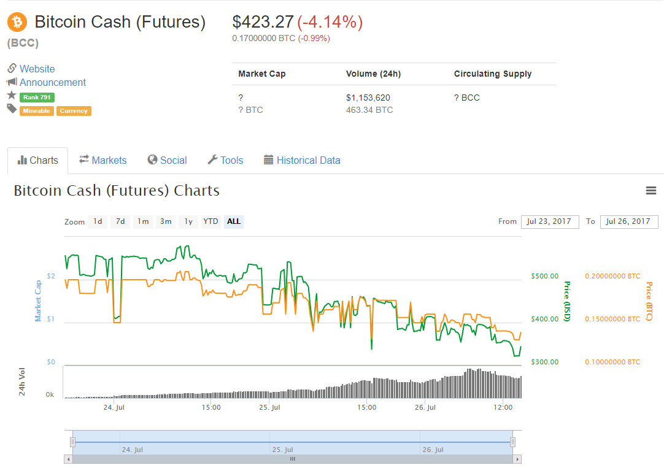Image resolution: width=664 pixels, height=468 pixels.
Task: Click the Rank 791 badge
Action: pos(37,98)
